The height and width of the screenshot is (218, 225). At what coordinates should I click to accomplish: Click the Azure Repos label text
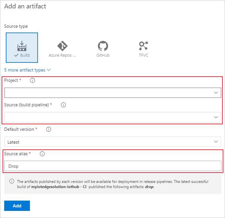(62, 55)
